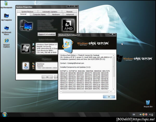Launch Internet Explorer from the desktop
This screenshot has width=156, height=122.
click(x=6, y=43)
